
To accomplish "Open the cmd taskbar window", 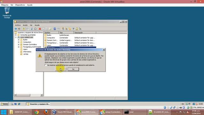I will tap(135, 112).
